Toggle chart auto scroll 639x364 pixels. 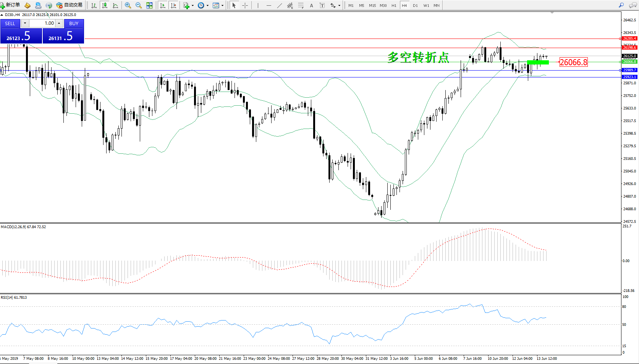click(163, 5)
